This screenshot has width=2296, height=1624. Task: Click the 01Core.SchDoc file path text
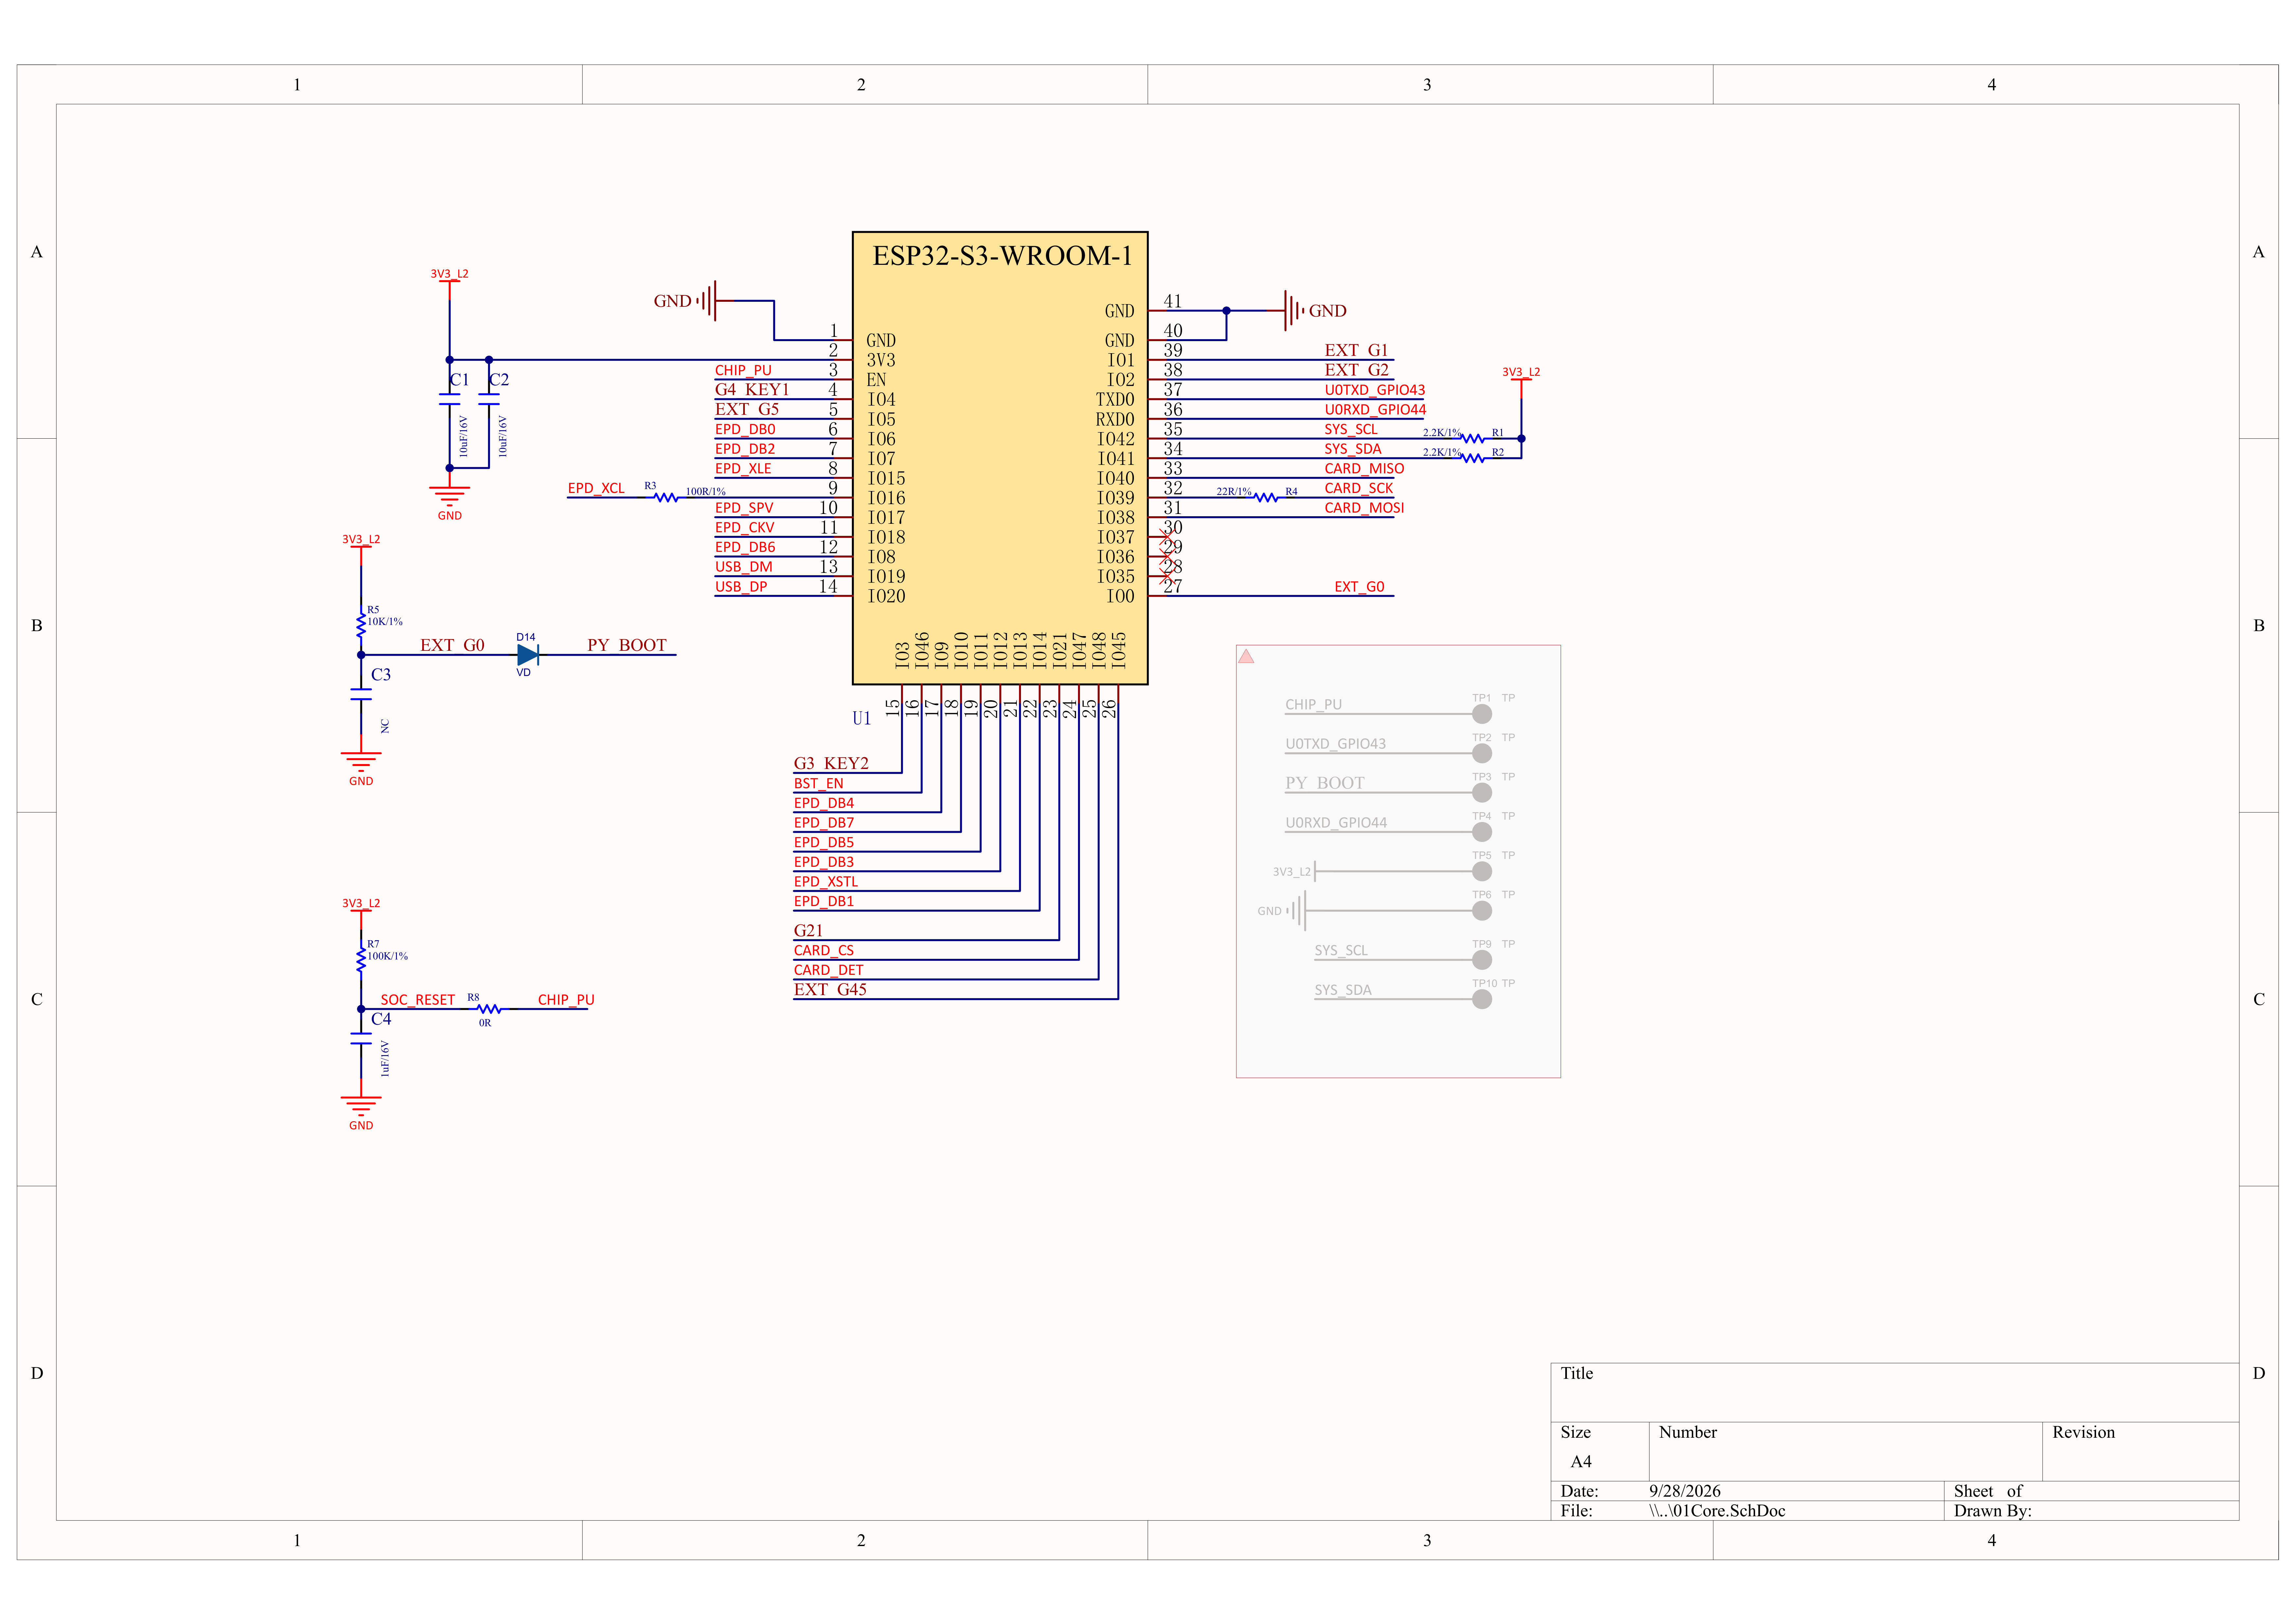point(1717,1511)
